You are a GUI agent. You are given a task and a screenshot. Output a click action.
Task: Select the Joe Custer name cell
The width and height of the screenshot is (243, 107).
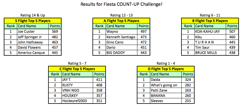[x=33, y=32]
